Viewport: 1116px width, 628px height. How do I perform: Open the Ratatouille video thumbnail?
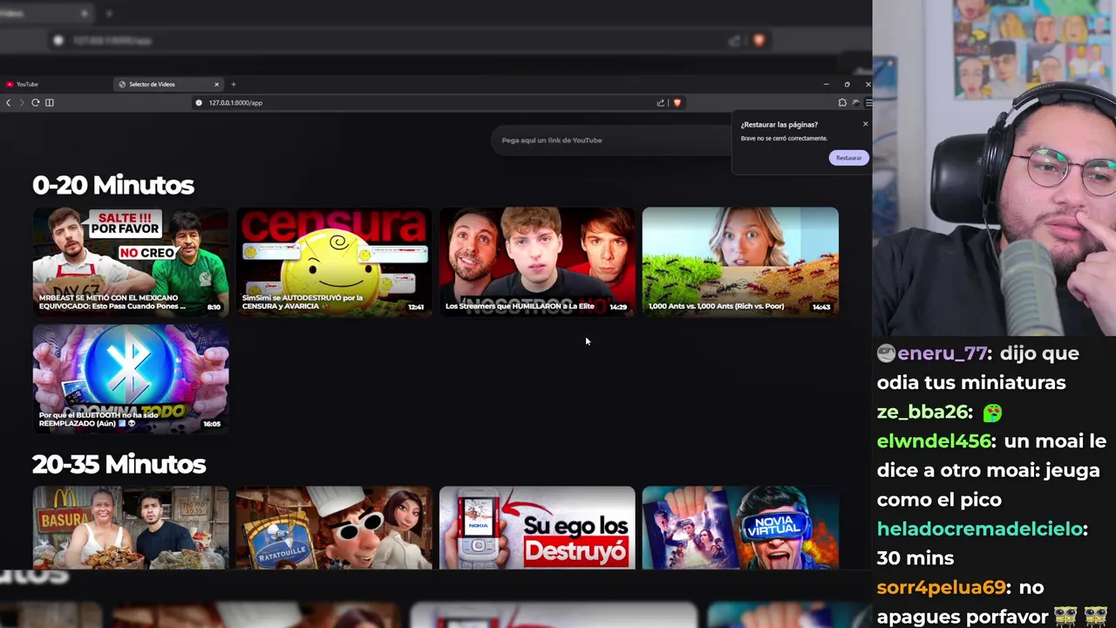[x=334, y=528]
